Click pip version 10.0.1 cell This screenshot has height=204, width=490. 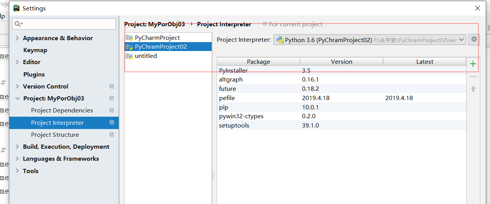point(310,107)
